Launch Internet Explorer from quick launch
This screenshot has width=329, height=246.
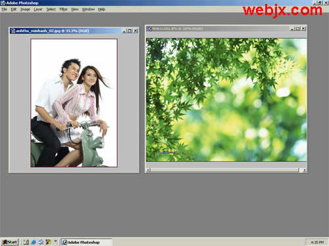[34, 242]
